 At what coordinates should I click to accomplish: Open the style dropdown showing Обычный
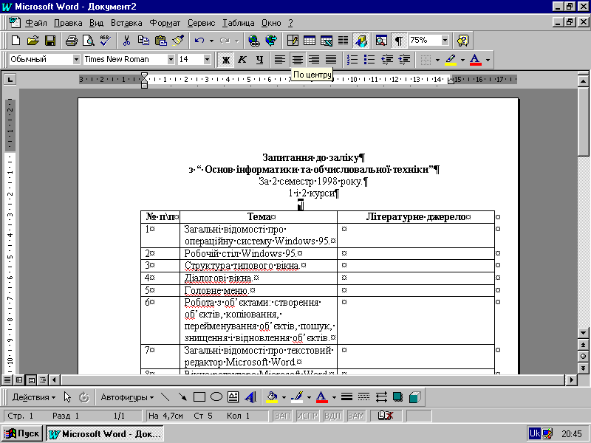[x=76, y=60]
